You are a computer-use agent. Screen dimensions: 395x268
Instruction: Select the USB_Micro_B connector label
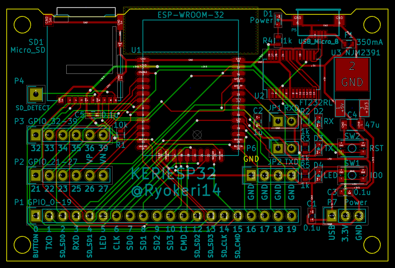[319, 42]
